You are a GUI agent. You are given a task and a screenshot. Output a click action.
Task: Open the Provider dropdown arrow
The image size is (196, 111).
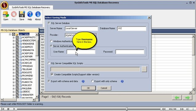click(95, 35)
